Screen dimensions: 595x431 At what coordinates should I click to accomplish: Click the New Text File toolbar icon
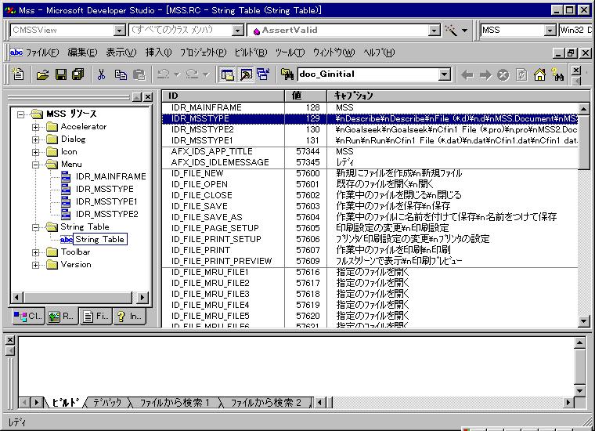point(18,74)
